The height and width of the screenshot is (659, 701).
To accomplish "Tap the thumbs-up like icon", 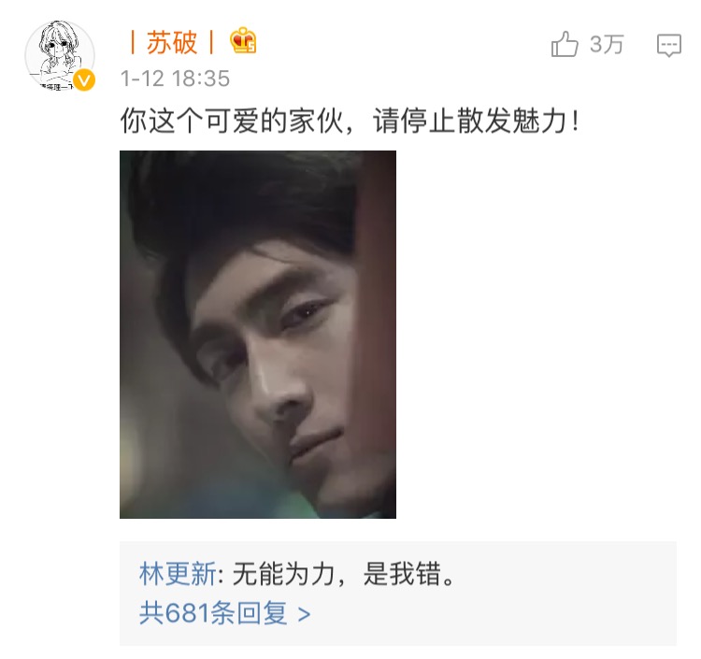I will (x=565, y=44).
